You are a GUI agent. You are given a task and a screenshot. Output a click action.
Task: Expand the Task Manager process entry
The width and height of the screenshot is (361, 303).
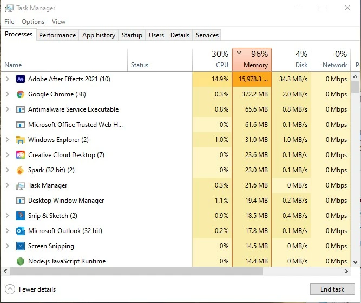(x=8, y=185)
